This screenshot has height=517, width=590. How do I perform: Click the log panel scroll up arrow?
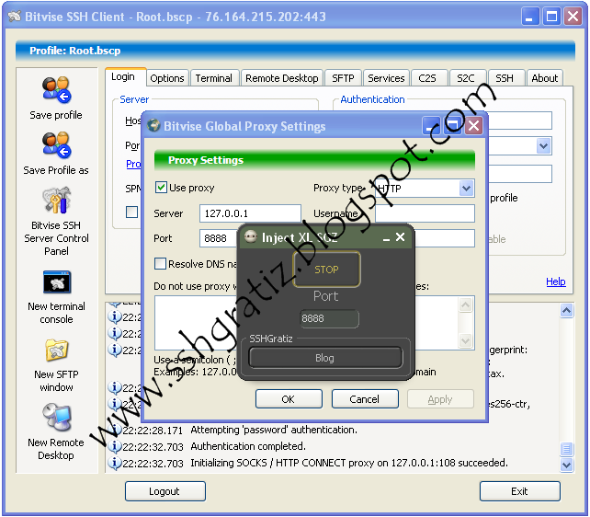(566, 310)
